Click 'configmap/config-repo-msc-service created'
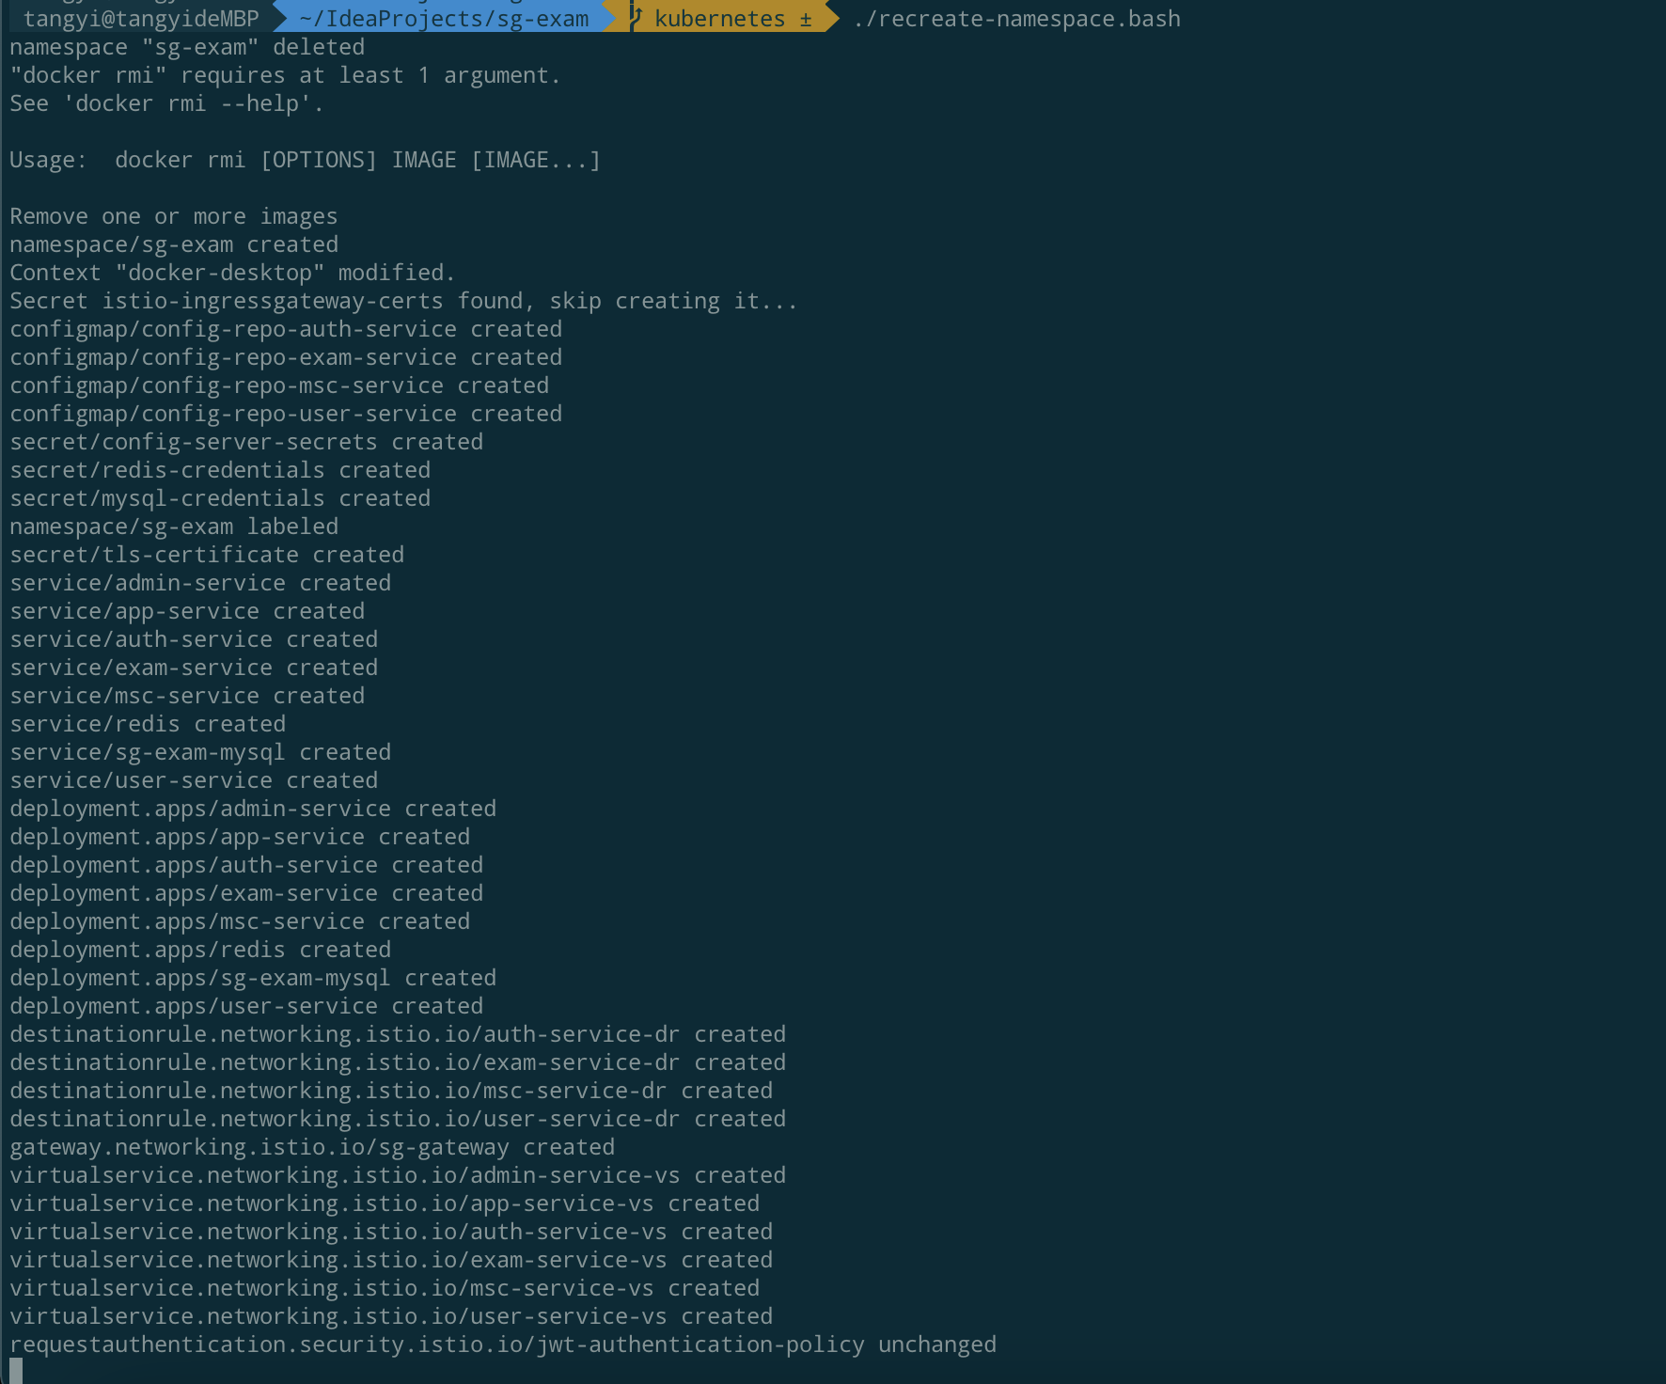Image resolution: width=1666 pixels, height=1384 pixels. (279, 385)
